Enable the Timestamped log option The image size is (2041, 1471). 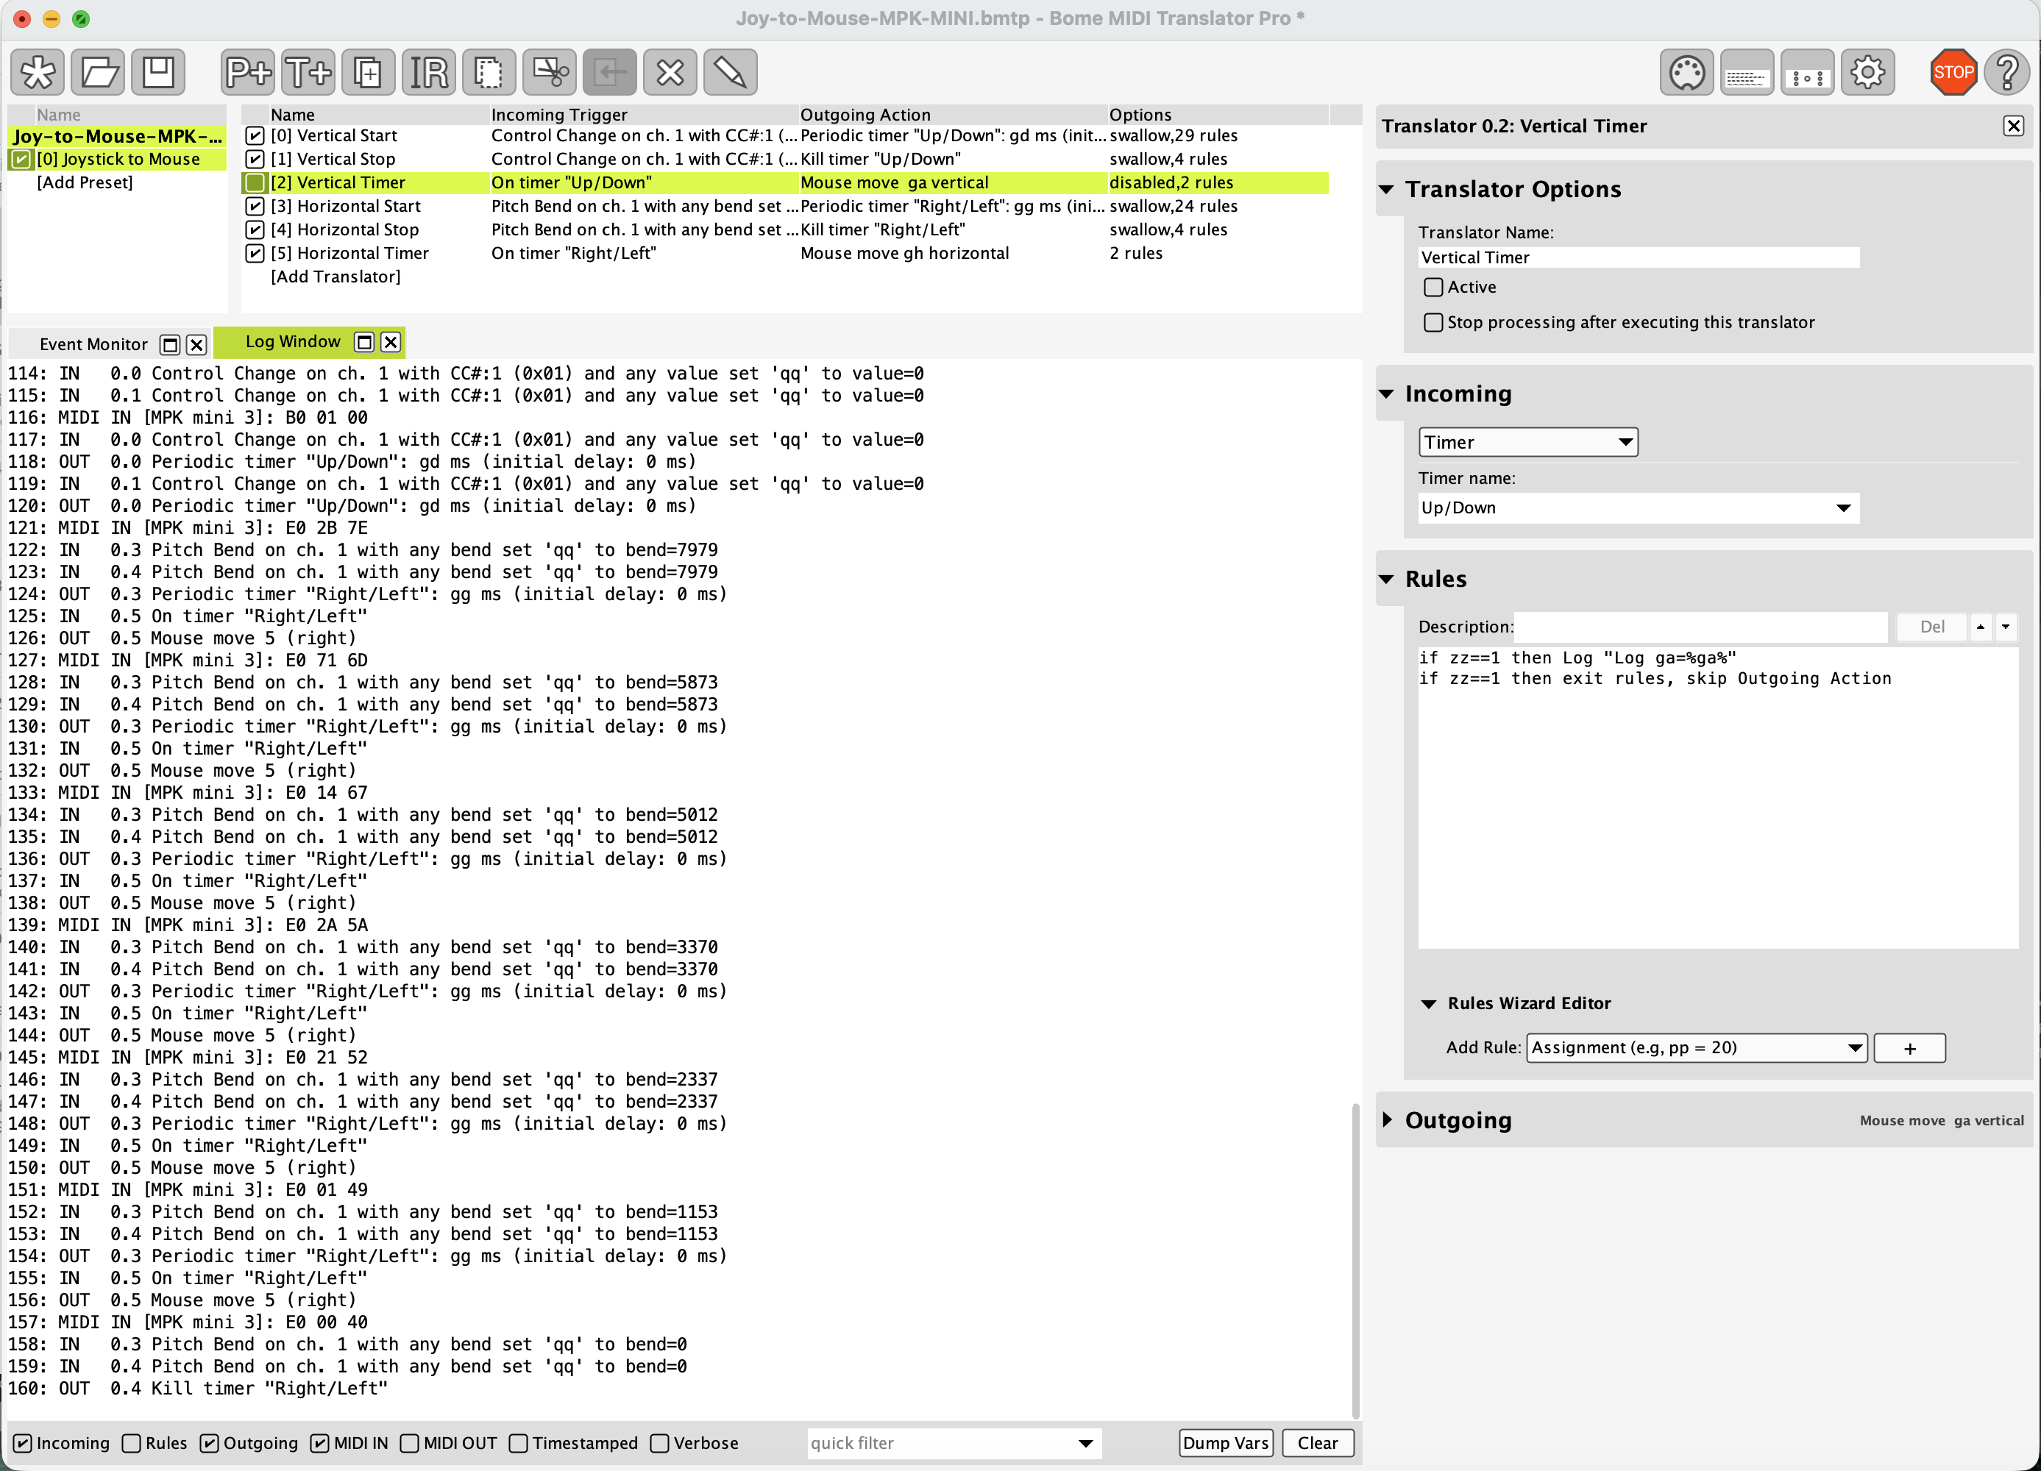(x=519, y=1443)
